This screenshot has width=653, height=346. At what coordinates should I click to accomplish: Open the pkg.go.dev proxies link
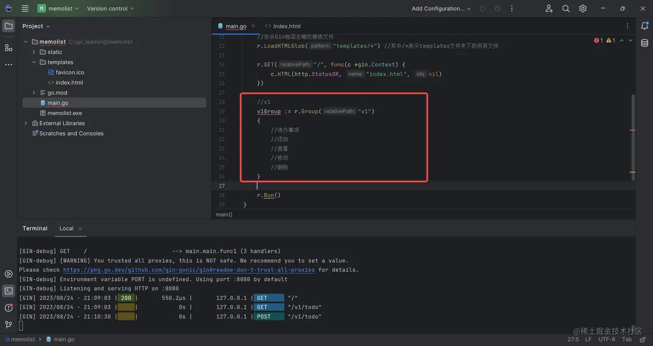coord(189,270)
